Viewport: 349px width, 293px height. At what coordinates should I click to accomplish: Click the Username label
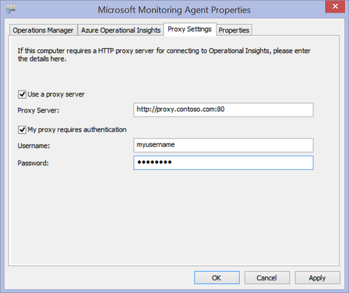(x=34, y=146)
